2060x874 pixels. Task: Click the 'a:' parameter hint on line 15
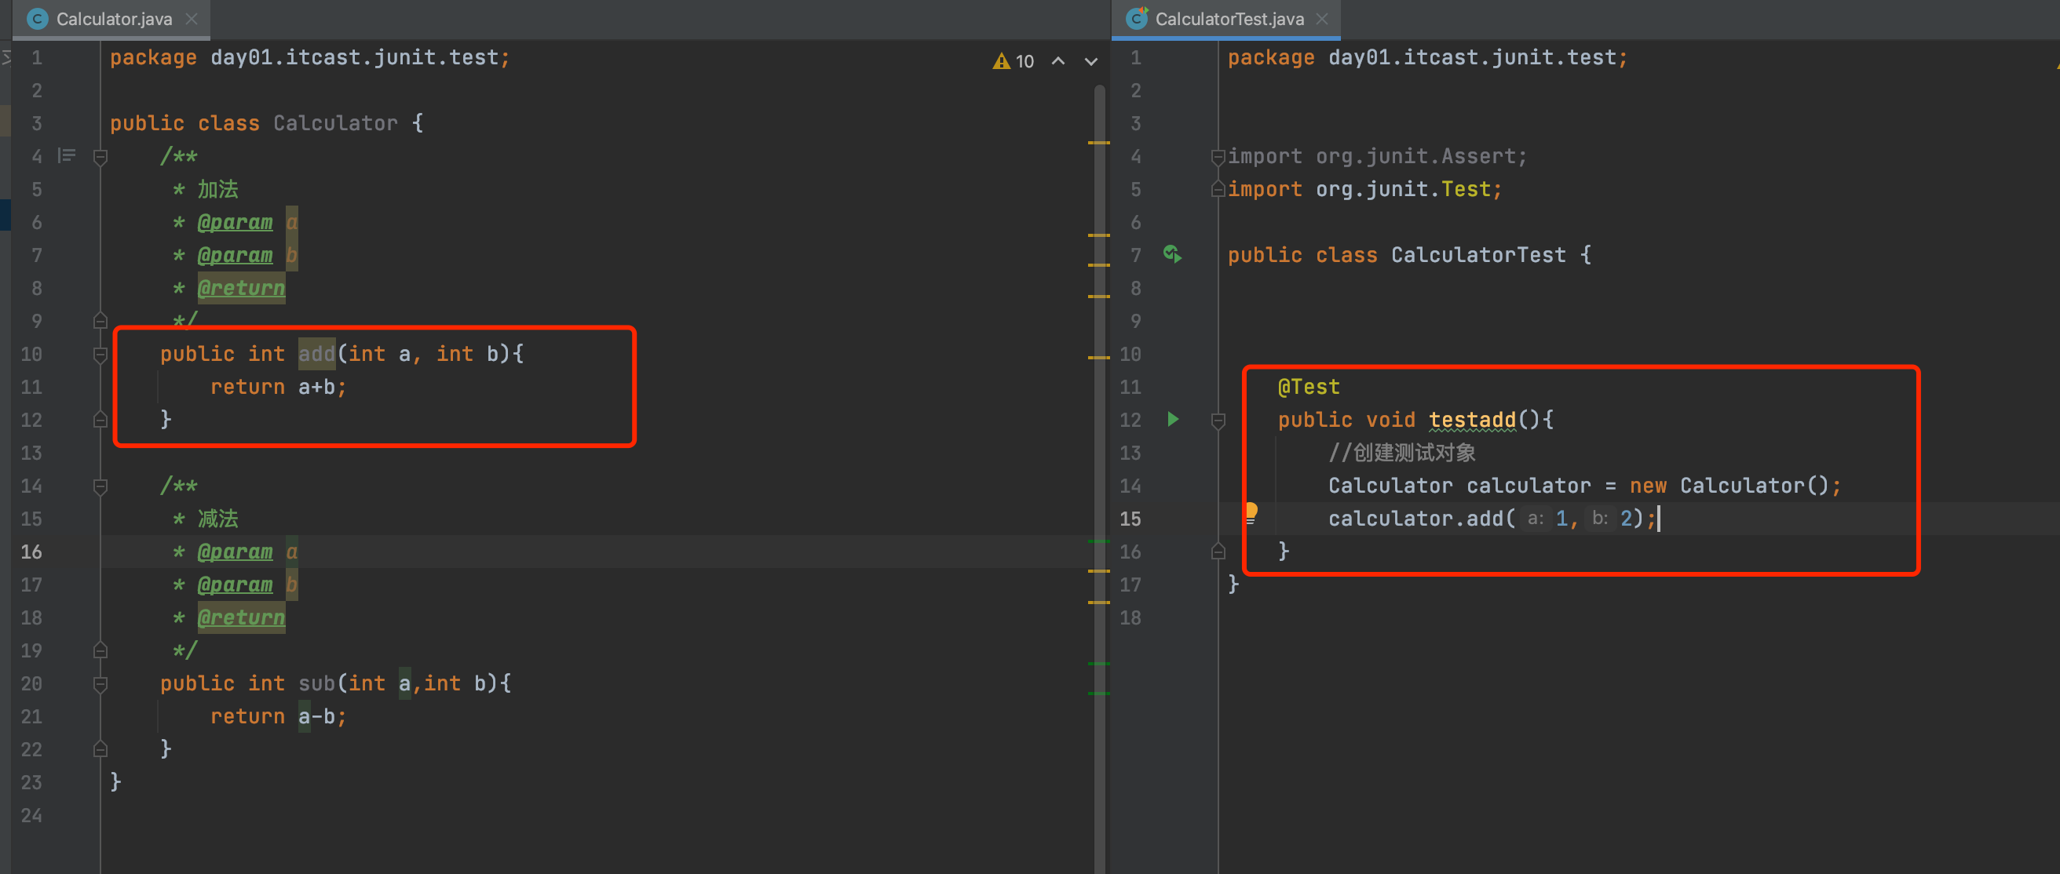pos(1535,519)
